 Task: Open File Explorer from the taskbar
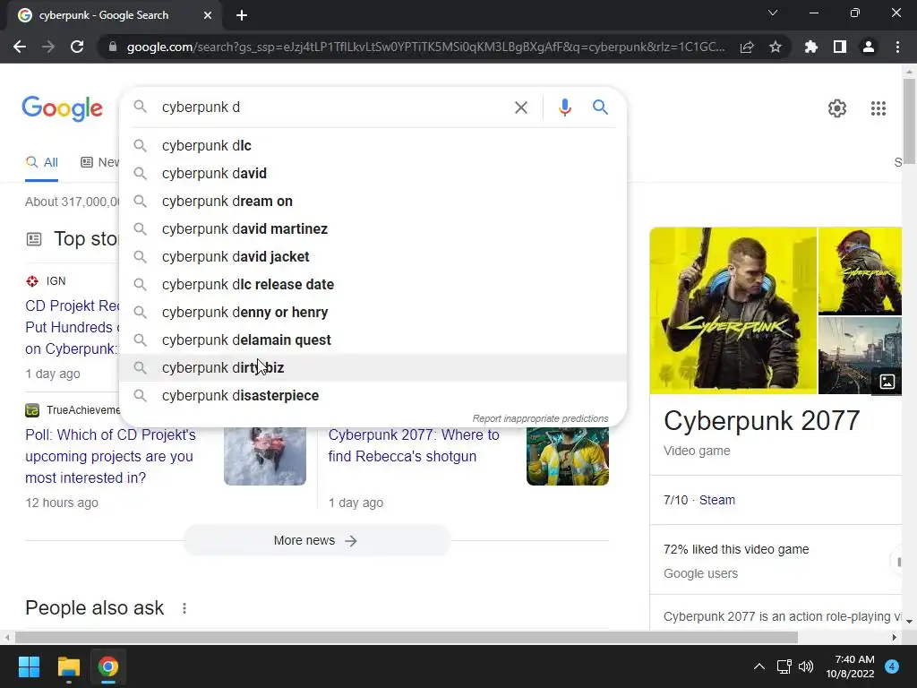(68, 666)
